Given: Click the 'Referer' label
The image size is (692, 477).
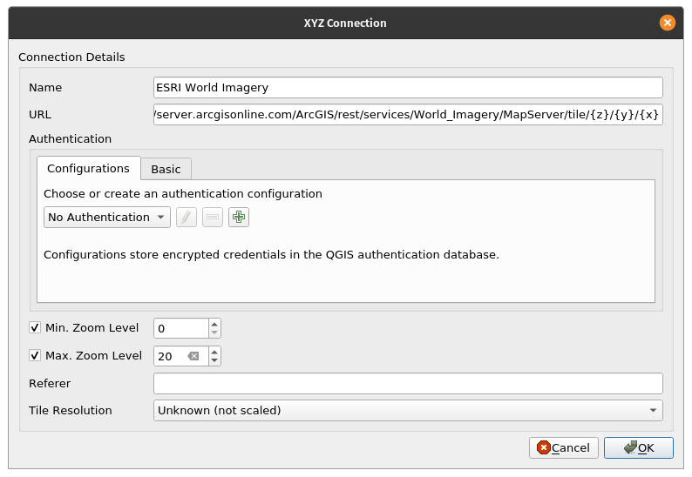Looking at the screenshot, I should pos(50,384).
